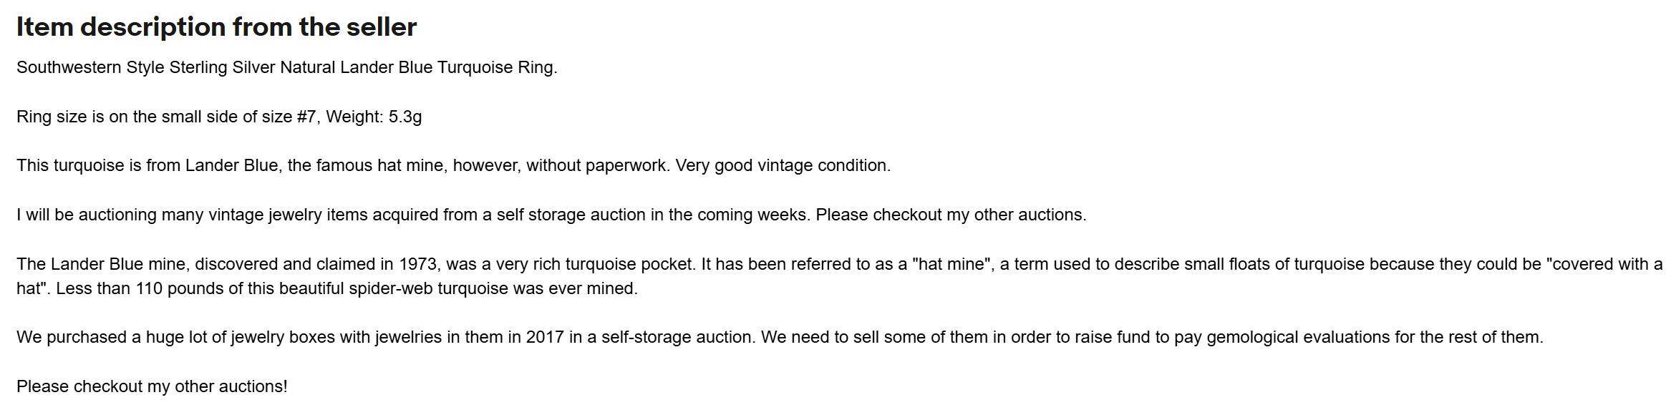This screenshot has width=1666, height=410.
Task: Click the 'Weight: 5.3g' text
Action: [x=374, y=117]
